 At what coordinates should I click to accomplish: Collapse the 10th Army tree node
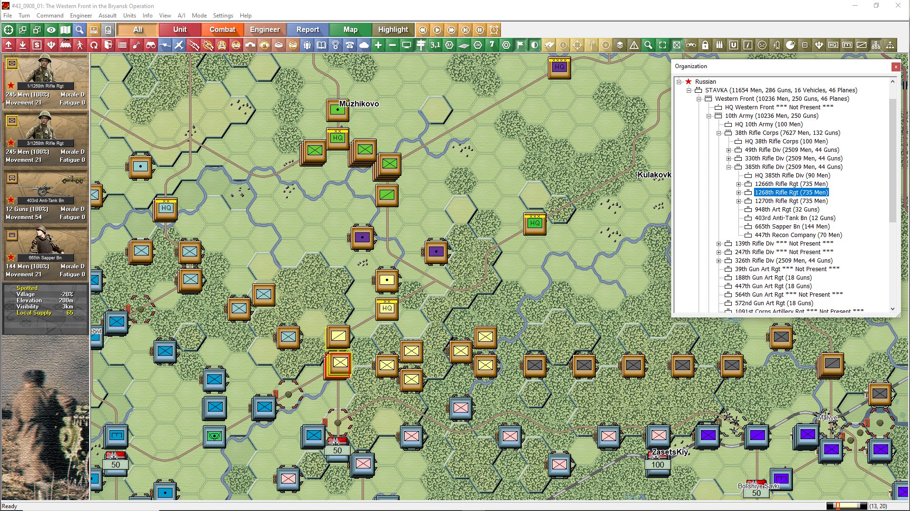coord(709,116)
